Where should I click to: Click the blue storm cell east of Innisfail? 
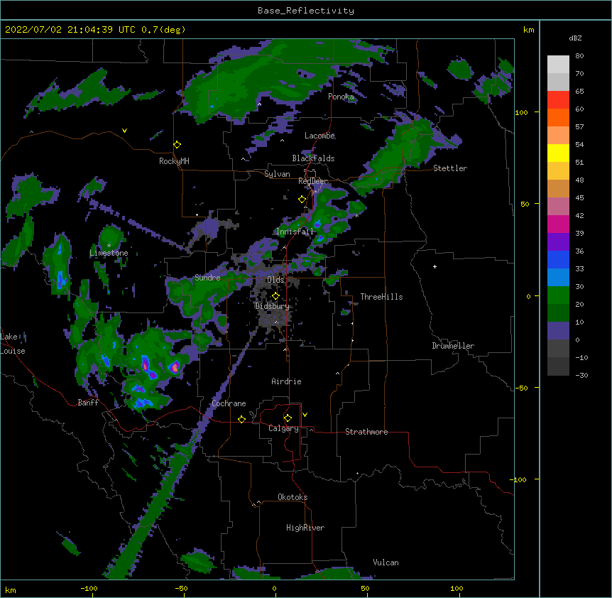click(x=317, y=224)
